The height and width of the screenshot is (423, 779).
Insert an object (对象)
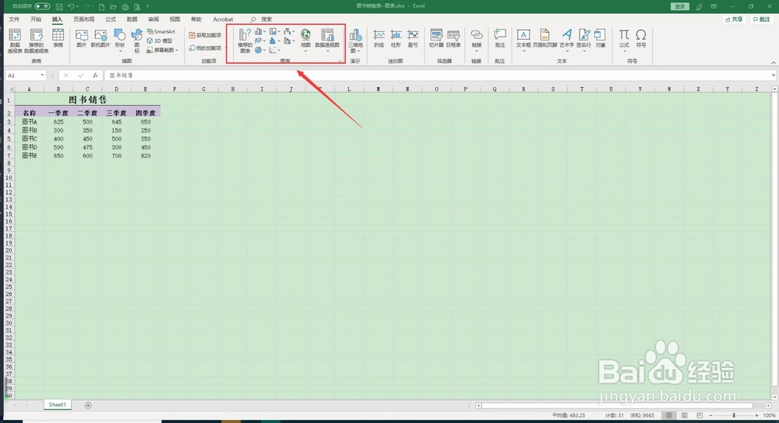(x=601, y=38)
